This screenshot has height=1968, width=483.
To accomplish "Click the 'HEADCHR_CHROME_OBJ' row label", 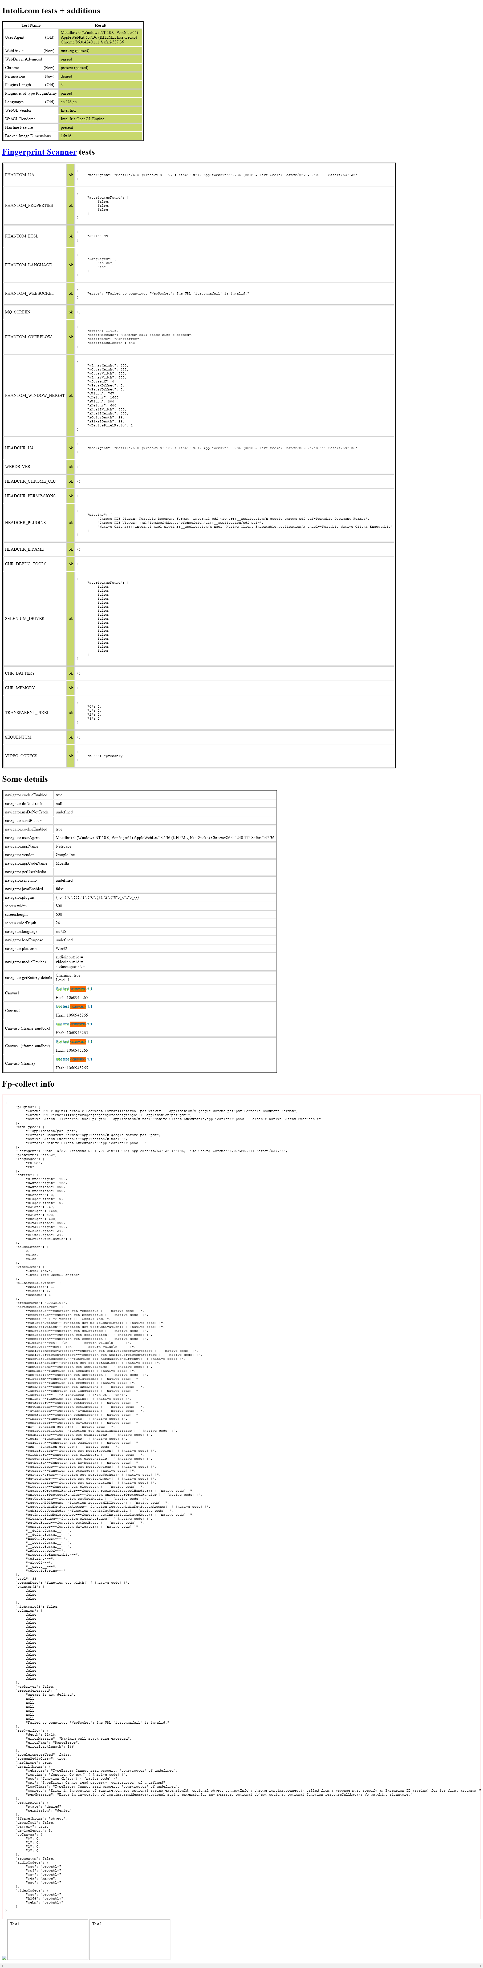I will 31,481.
